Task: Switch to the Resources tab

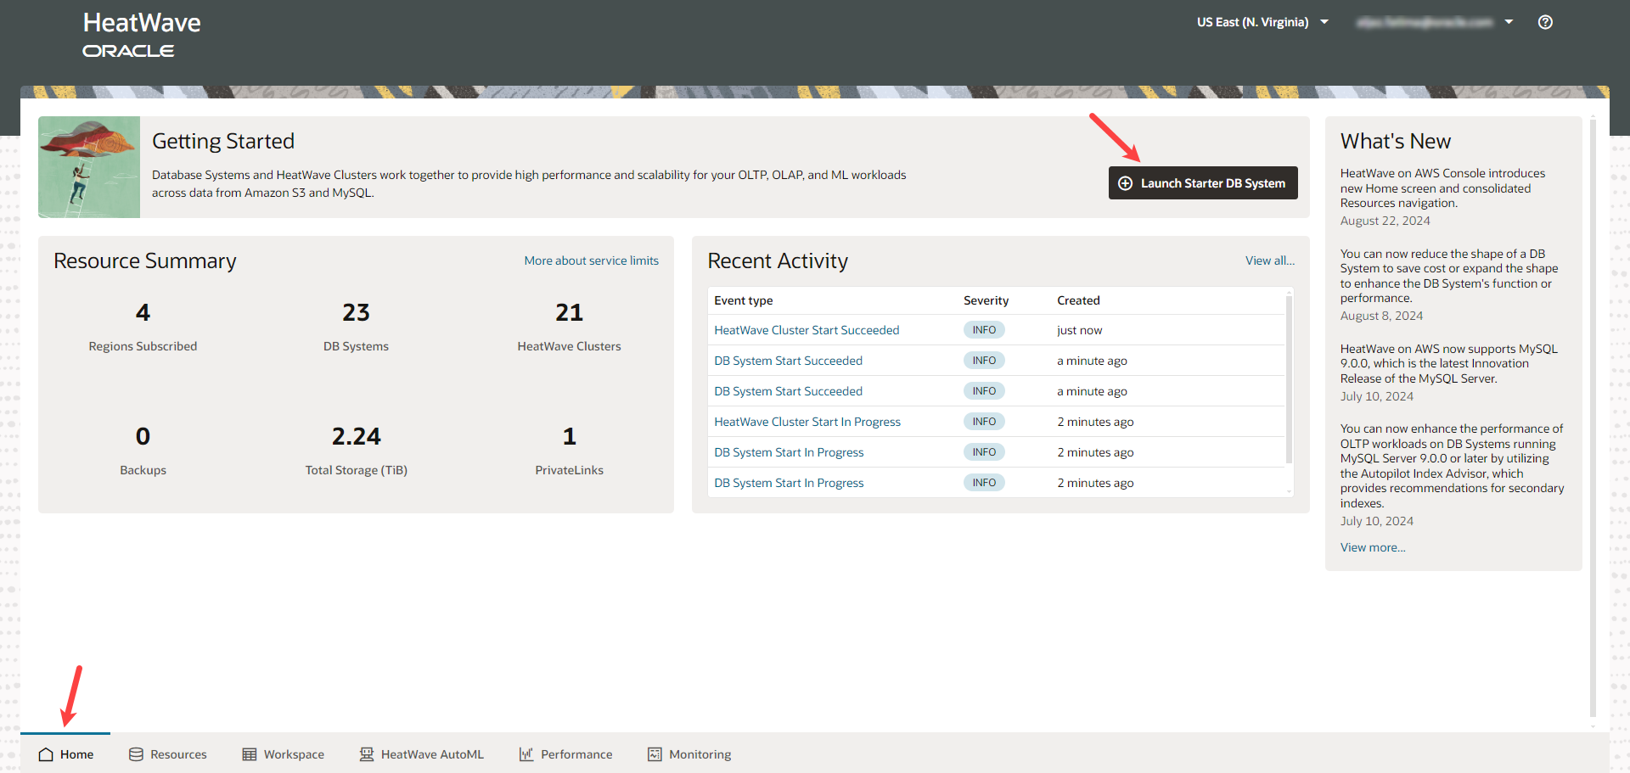Action: 167,753
